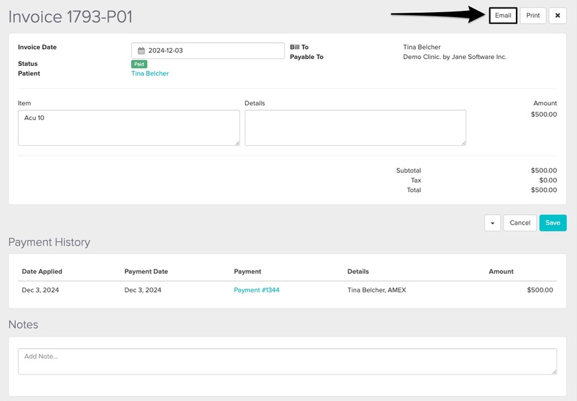
Task: Click payment details Tina Belcher, AMEX
Action: pyautogui.click(x=377, y=290)
